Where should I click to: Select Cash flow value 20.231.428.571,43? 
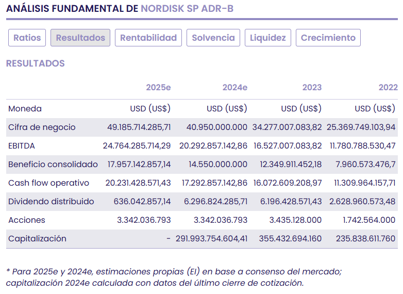(x=138, y=183)
